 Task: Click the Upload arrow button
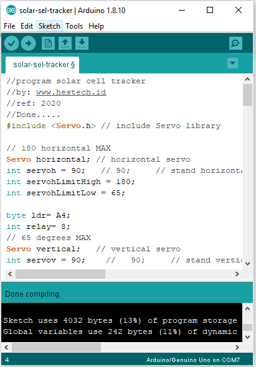coord(29,44)
